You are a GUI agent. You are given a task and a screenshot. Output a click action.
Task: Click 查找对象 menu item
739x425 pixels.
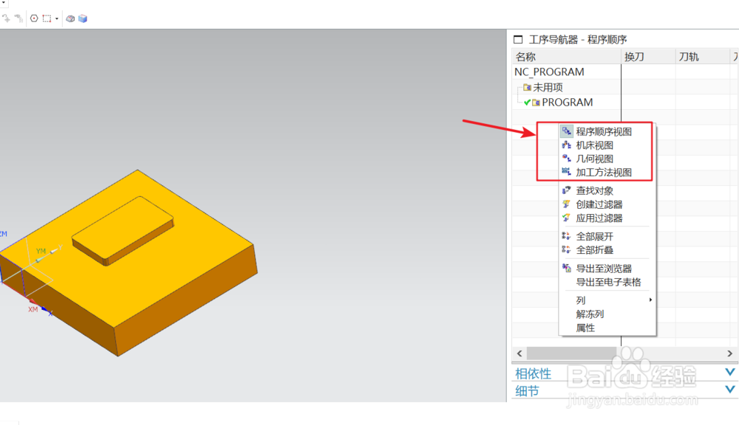[594, 190]
